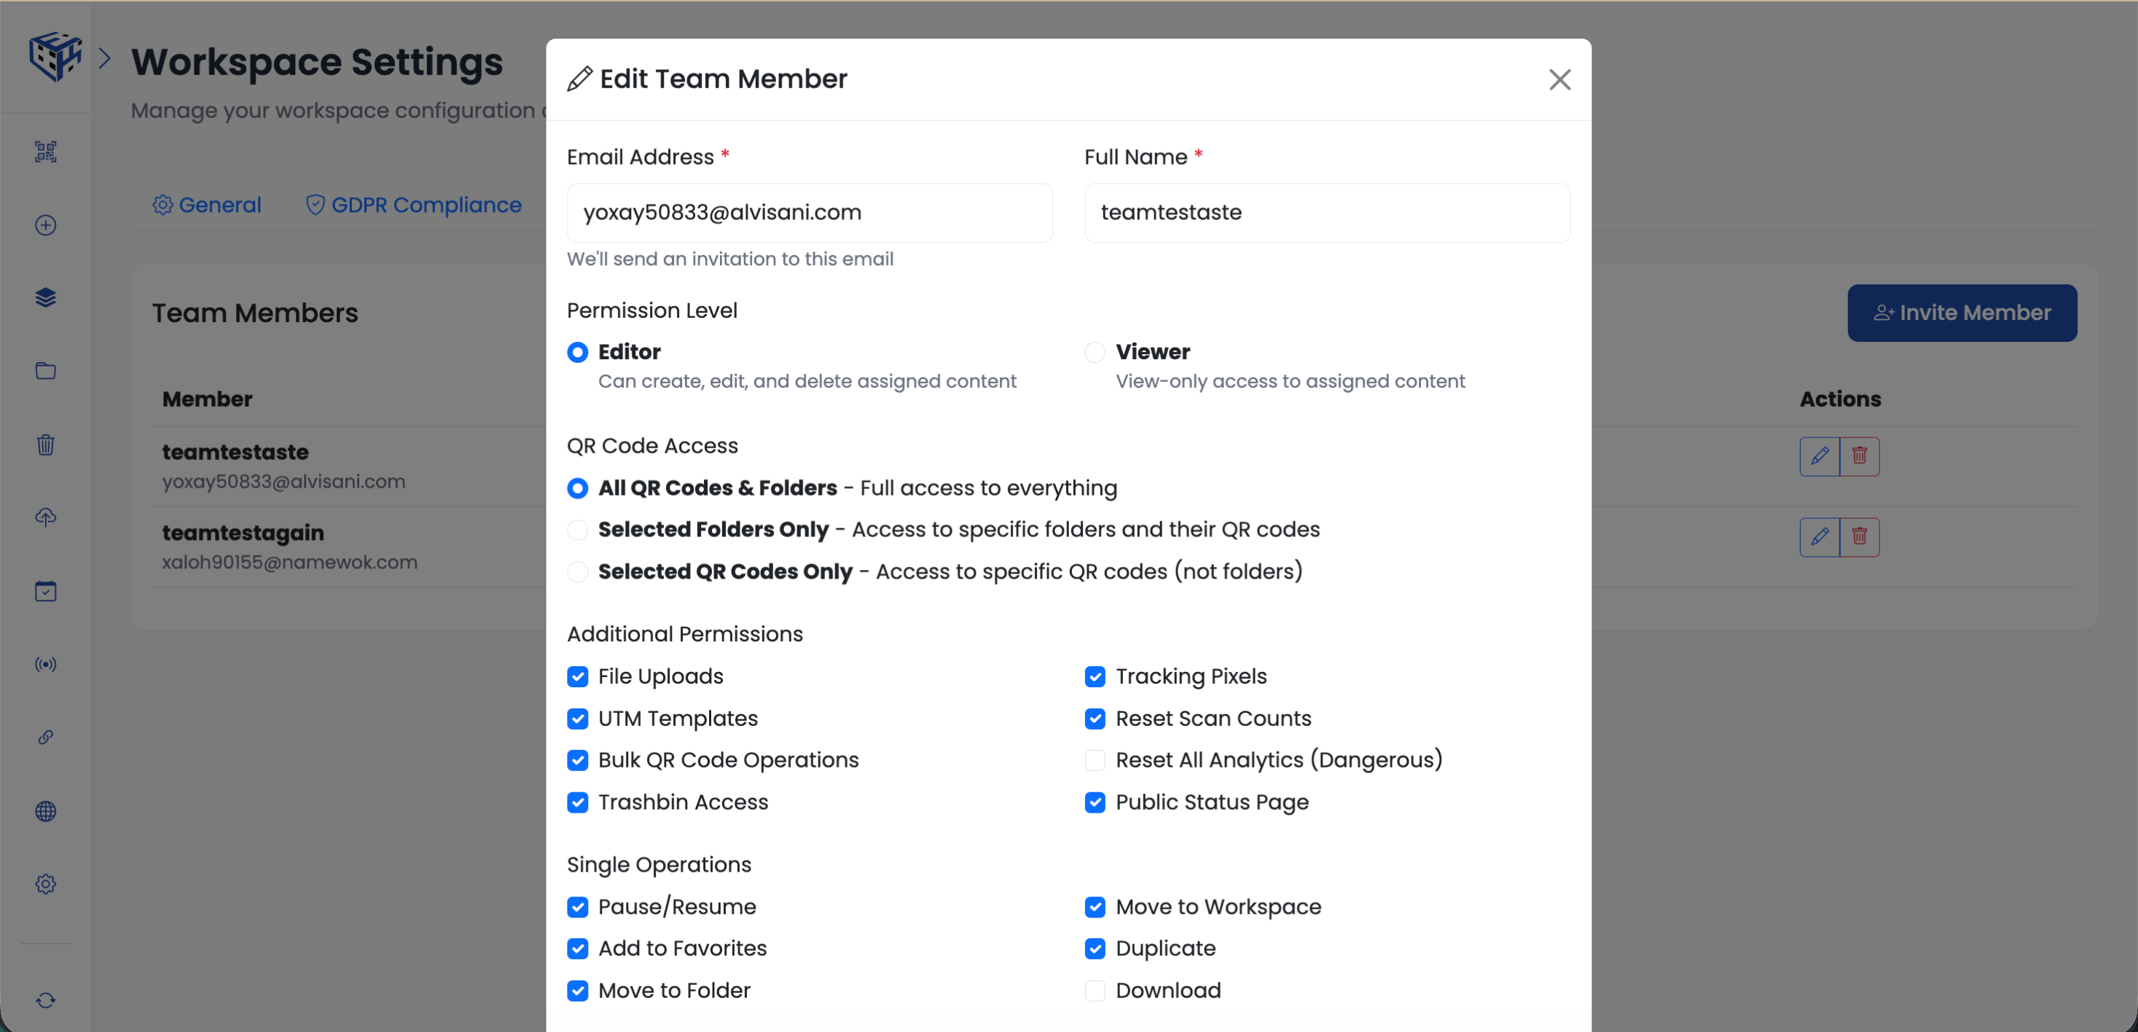The height and width of the screenshot is (1032, 2138).
Task: Select the Create New QR Code plus icon
Action: click(x=46, y=225)
